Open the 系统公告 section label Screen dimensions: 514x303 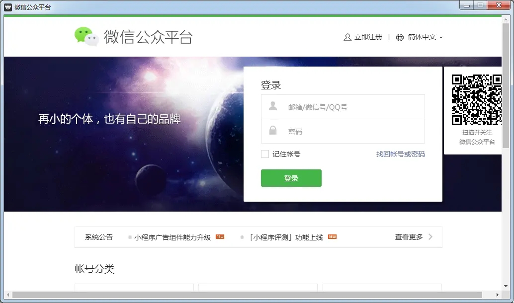(98, 237)
